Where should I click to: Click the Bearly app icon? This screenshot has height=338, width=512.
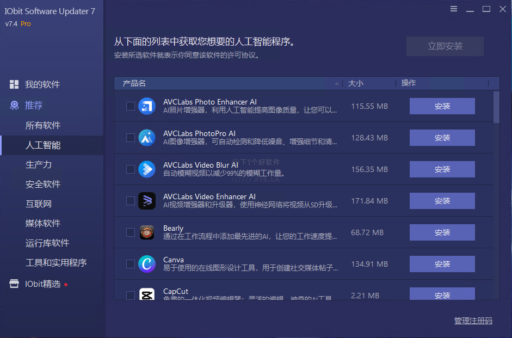pyautogui.click(x=146, y=232)
